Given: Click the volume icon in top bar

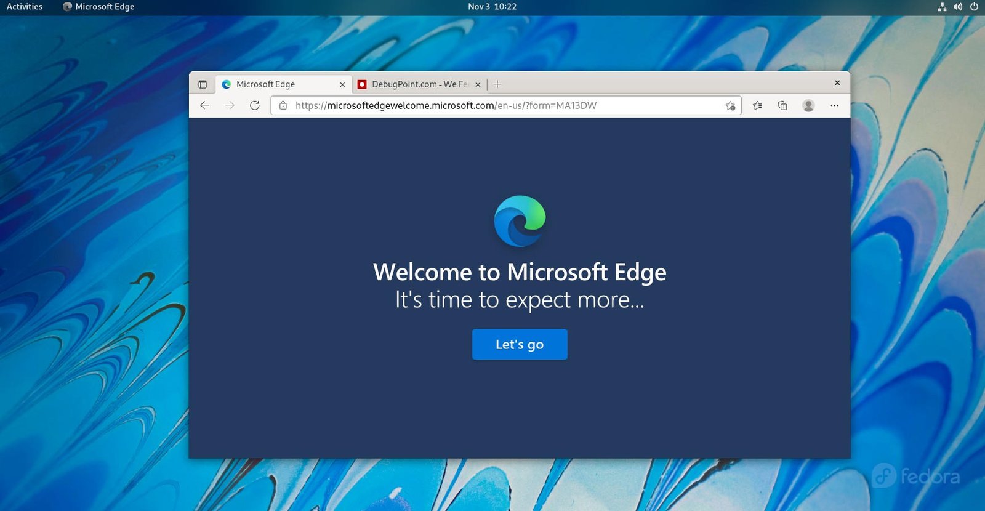Looking at the screenshot, I should point(958,7).
